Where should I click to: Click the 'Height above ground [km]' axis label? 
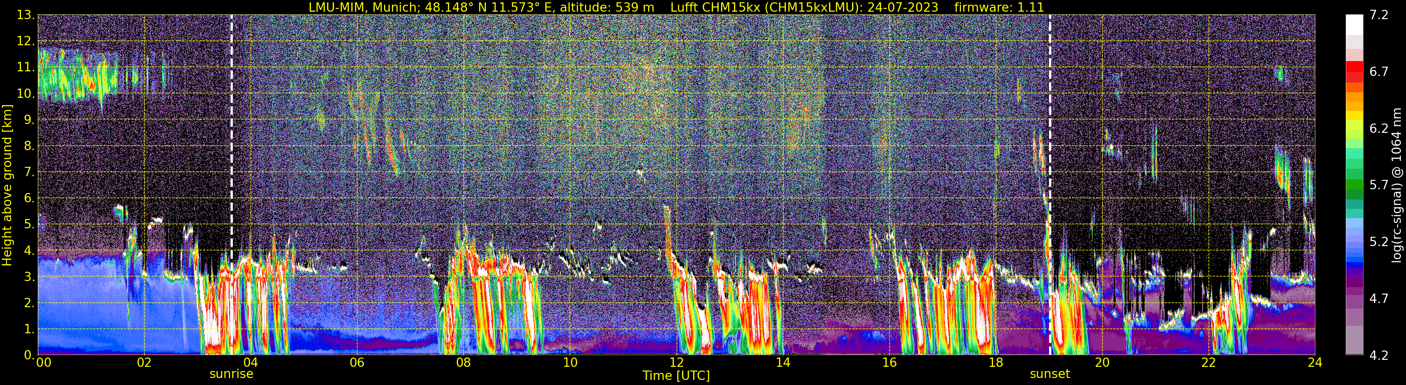click(7, 185)
